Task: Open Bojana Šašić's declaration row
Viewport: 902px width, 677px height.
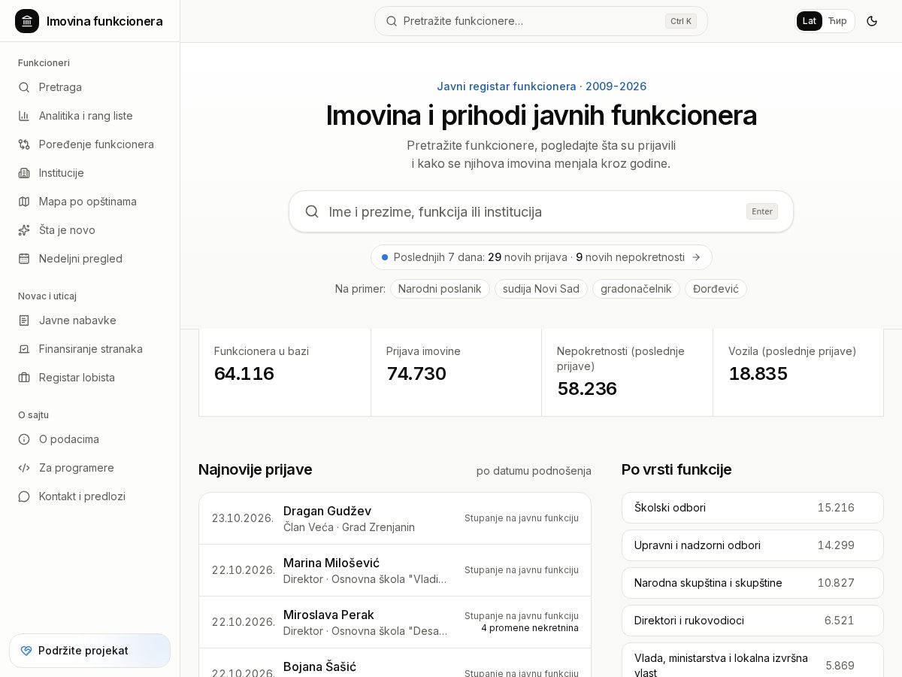Action: [x=395, y=663]
